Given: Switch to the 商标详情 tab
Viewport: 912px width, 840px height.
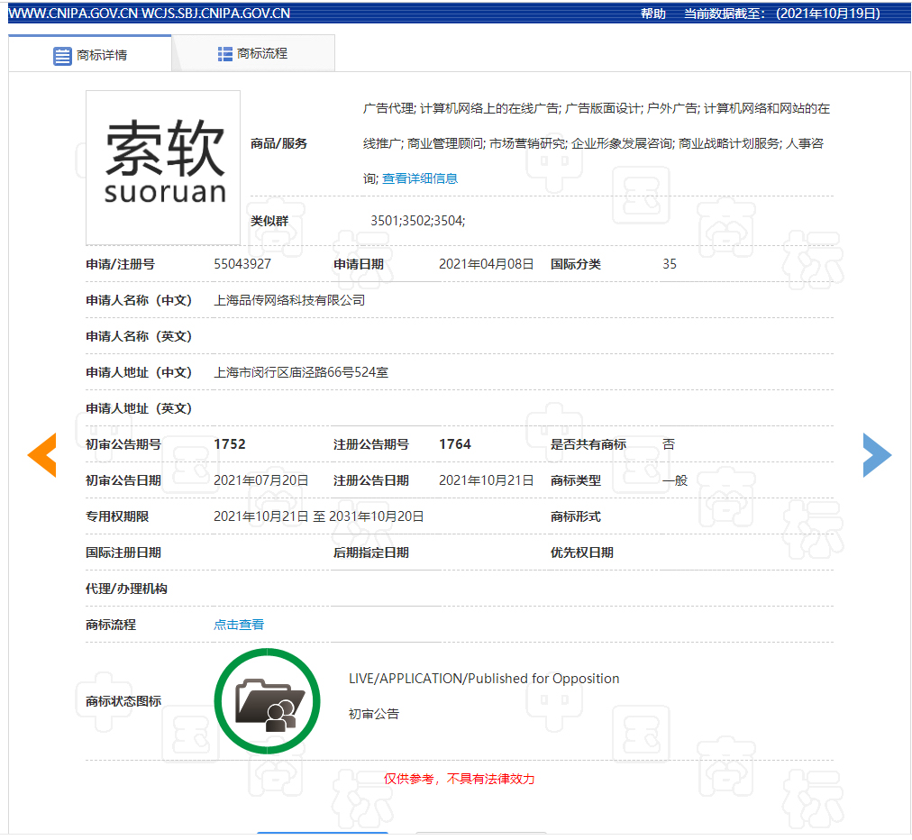Looking at the screenshot, I should click(90, 53).
